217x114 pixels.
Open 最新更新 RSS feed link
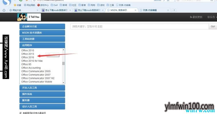(x=196, y=17)
